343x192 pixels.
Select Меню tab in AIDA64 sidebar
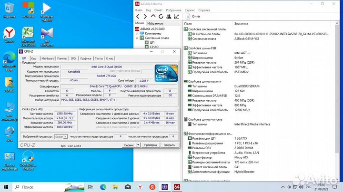(x=140, y=23)
